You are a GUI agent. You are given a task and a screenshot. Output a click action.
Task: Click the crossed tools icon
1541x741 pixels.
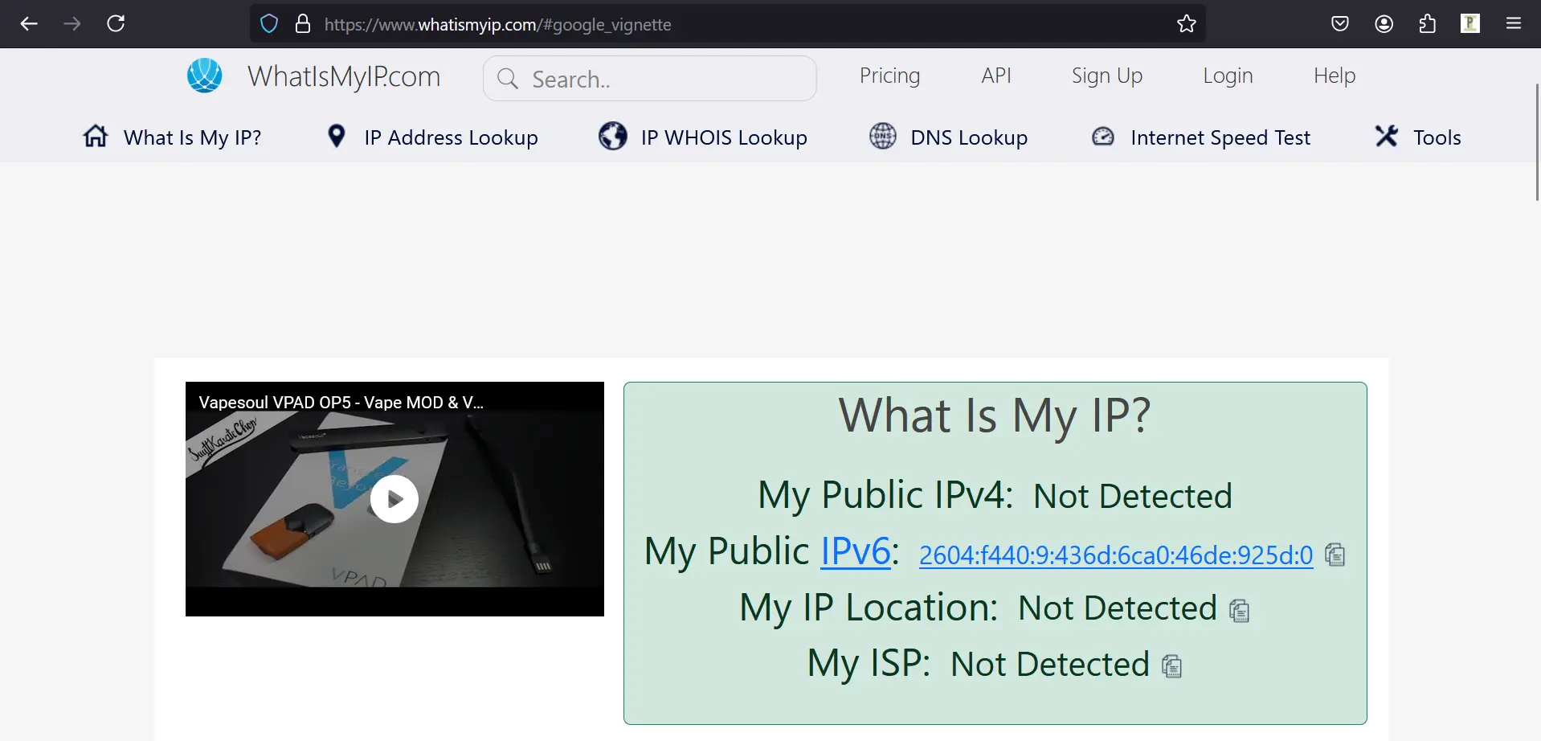click(1387, 136)
